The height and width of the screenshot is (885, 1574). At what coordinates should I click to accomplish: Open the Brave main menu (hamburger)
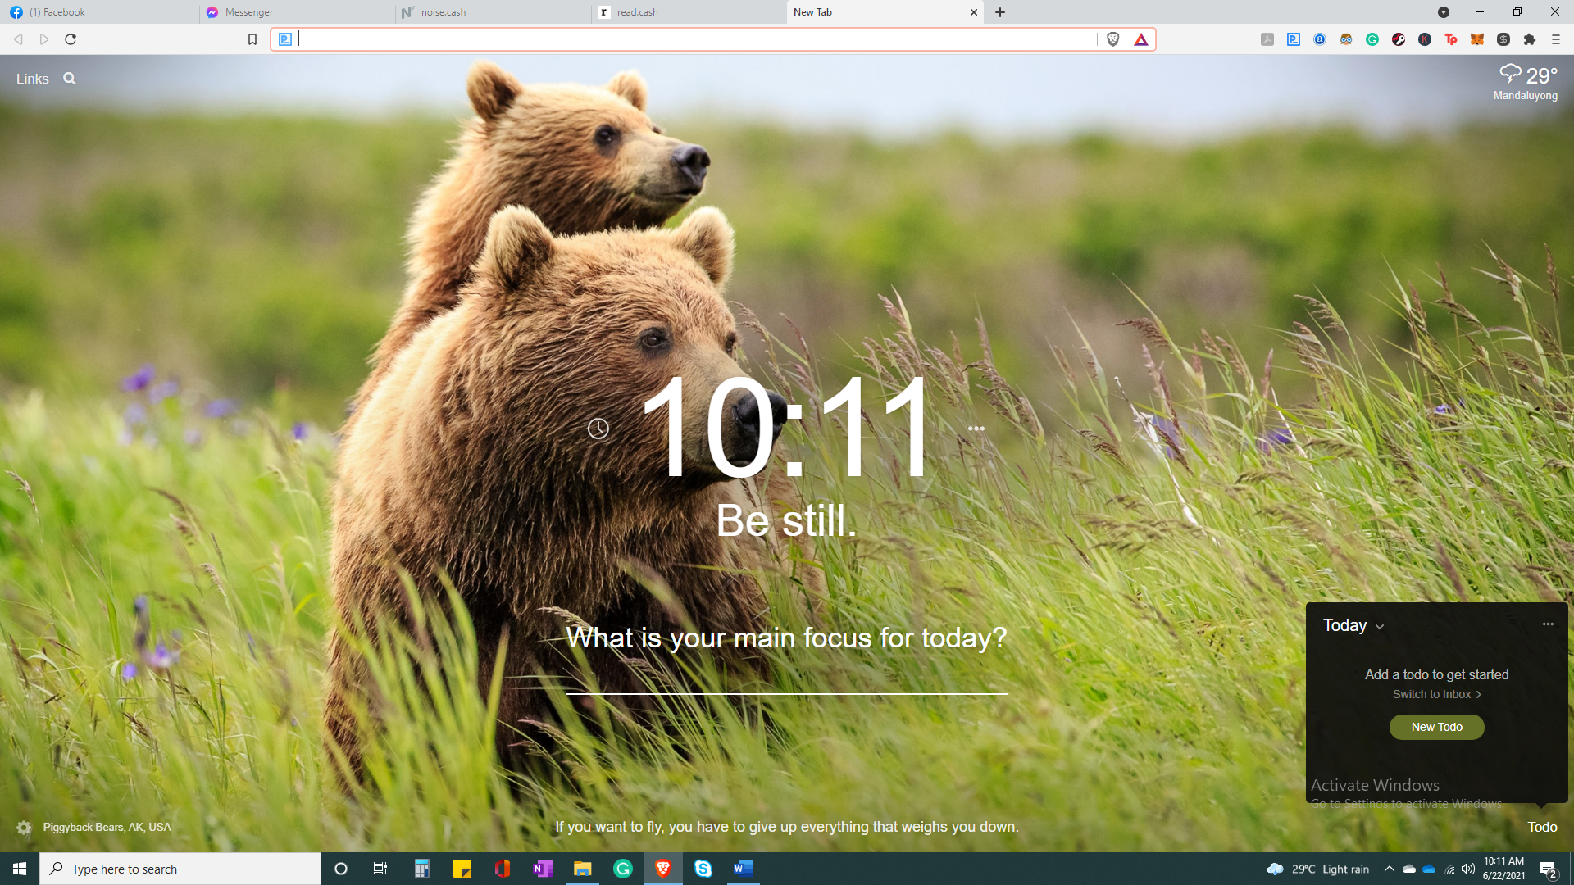(1556, 39)
